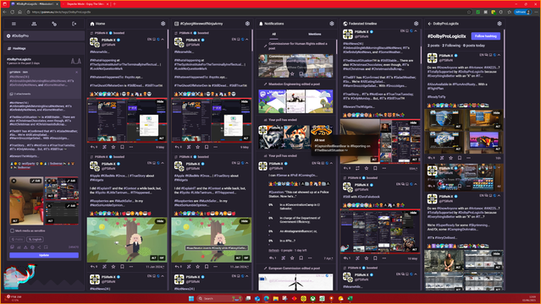
Task: Favourite the poll post in Notifications
Action: click(x=292, y=258)
